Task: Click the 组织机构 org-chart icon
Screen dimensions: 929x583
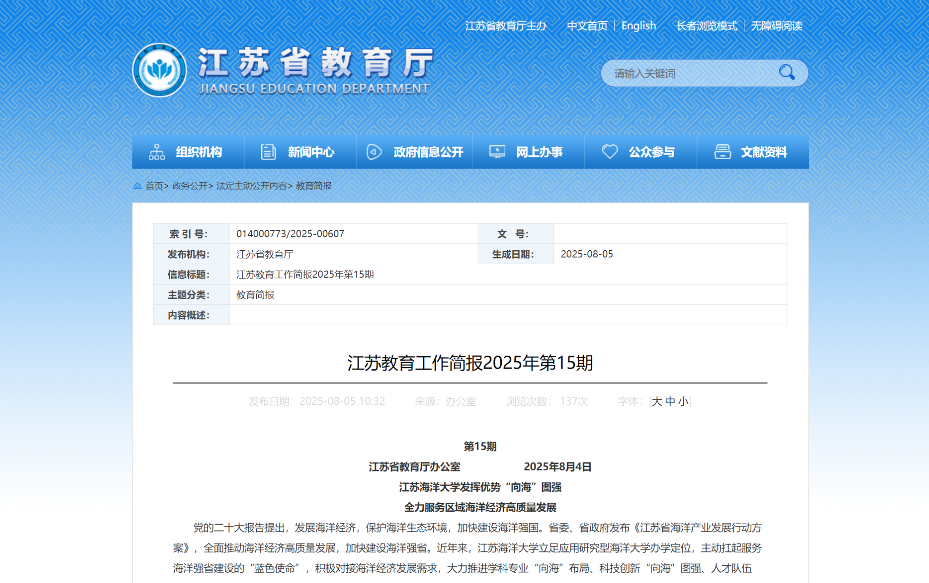Action: [156, 152]
